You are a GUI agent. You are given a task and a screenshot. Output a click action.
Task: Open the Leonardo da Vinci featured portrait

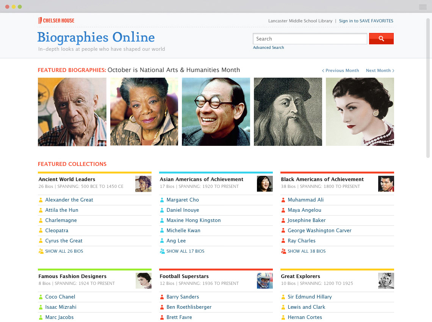coord(288,112)
